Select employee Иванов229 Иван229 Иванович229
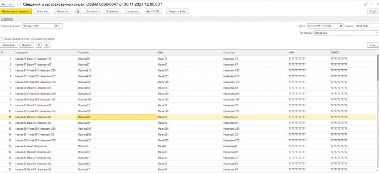This screenshot has width=379, height=173. (x=35, y=94)
